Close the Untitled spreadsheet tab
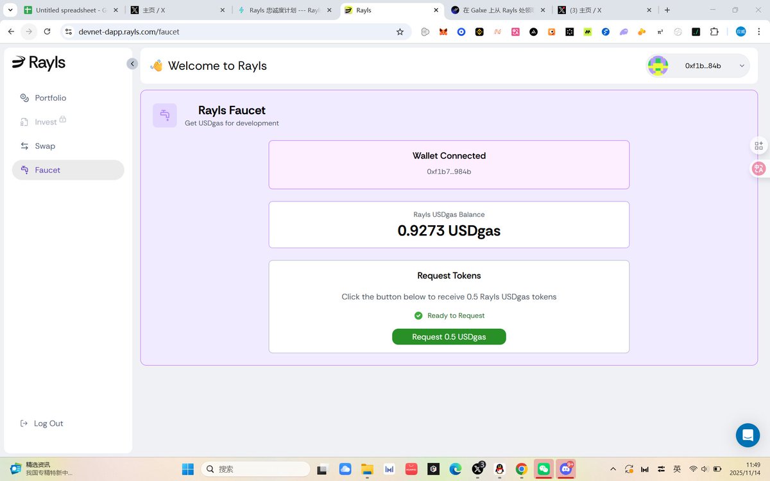The height and width of the screenshot is (481, 770). (116, 10)
